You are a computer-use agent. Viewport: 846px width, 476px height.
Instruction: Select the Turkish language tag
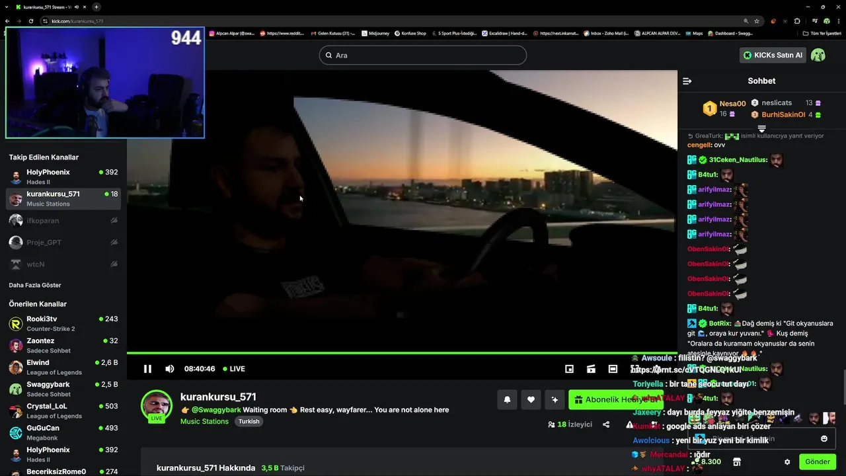point(249,421)
